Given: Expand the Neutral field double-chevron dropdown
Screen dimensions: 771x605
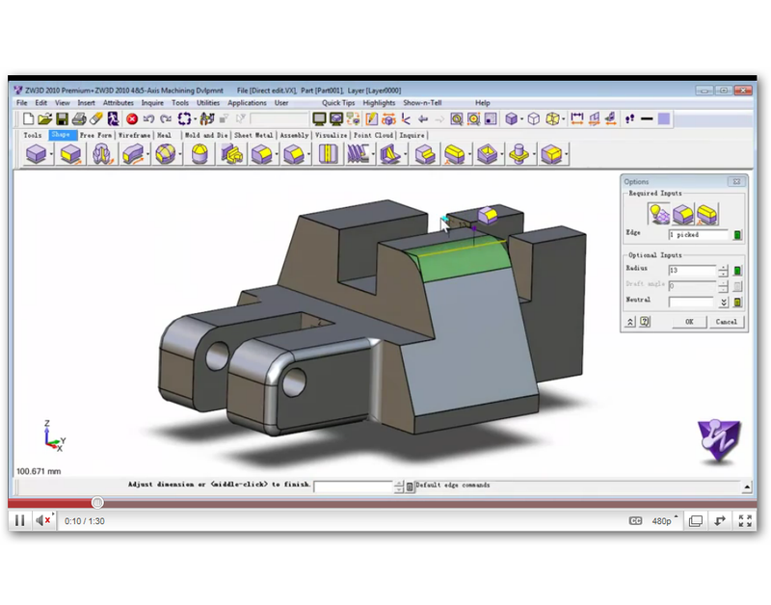Looking at the screenshot, I should coord(724,302).
